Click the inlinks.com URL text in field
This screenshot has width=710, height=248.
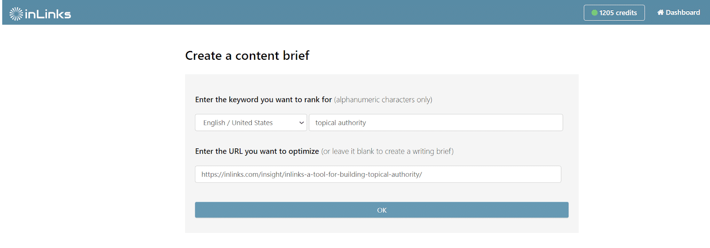[x=312, y=174]
